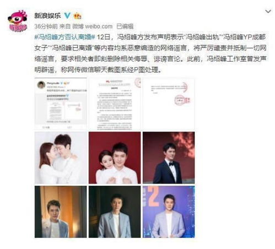Click the 已编辑 edited label
This screenshot has width=275, height=249.
pos(125,26)
